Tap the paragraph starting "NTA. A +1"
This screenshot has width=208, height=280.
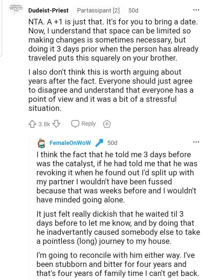coord(113,40)
